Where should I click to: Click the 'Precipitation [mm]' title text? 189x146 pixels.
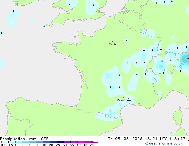19,139
